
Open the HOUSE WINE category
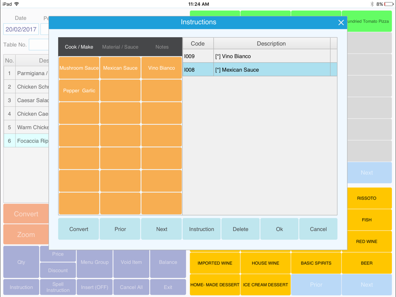[265, 263]
